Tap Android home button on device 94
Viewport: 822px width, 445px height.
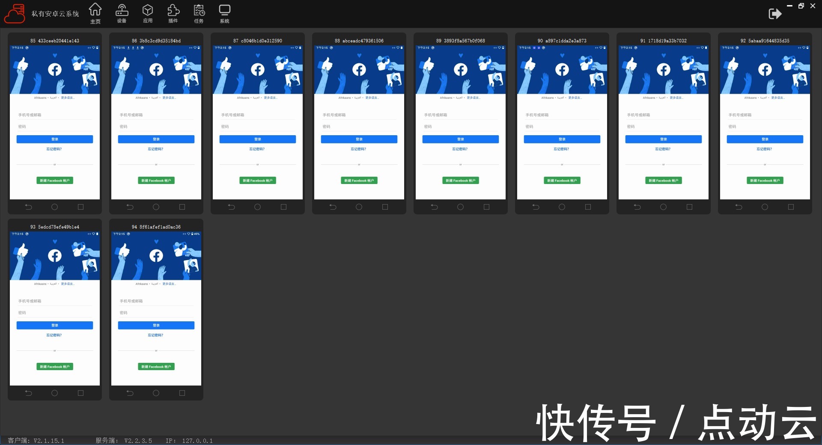(156, 393)
